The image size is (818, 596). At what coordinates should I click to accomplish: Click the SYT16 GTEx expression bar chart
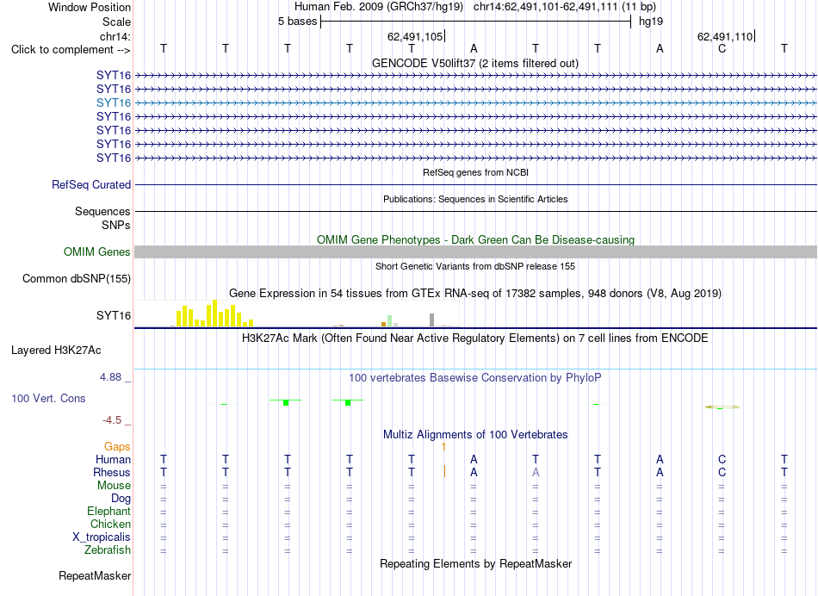pos(296,314)
